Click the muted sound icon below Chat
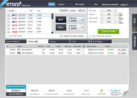This screenshot has width=137, height=98. click(135, 29)
